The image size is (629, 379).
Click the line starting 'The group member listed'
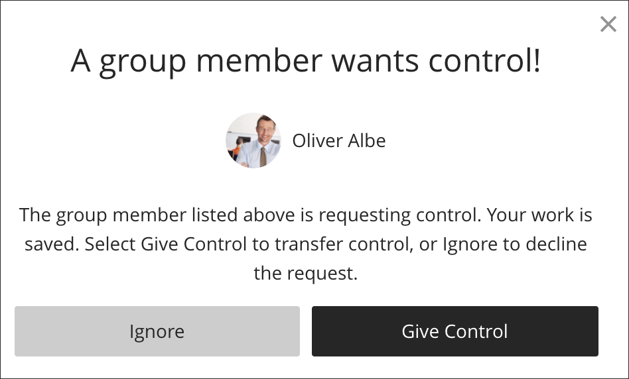click(x=306, y=215)
